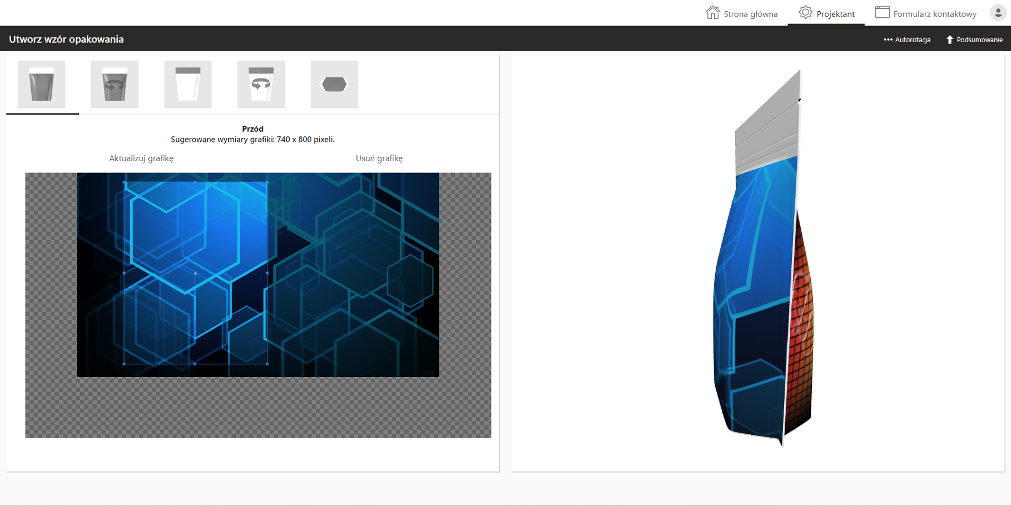Click the left-middle crop selection handle
Screen dimensions: 1011x506
pyautogui.click(x=124, y=273)
